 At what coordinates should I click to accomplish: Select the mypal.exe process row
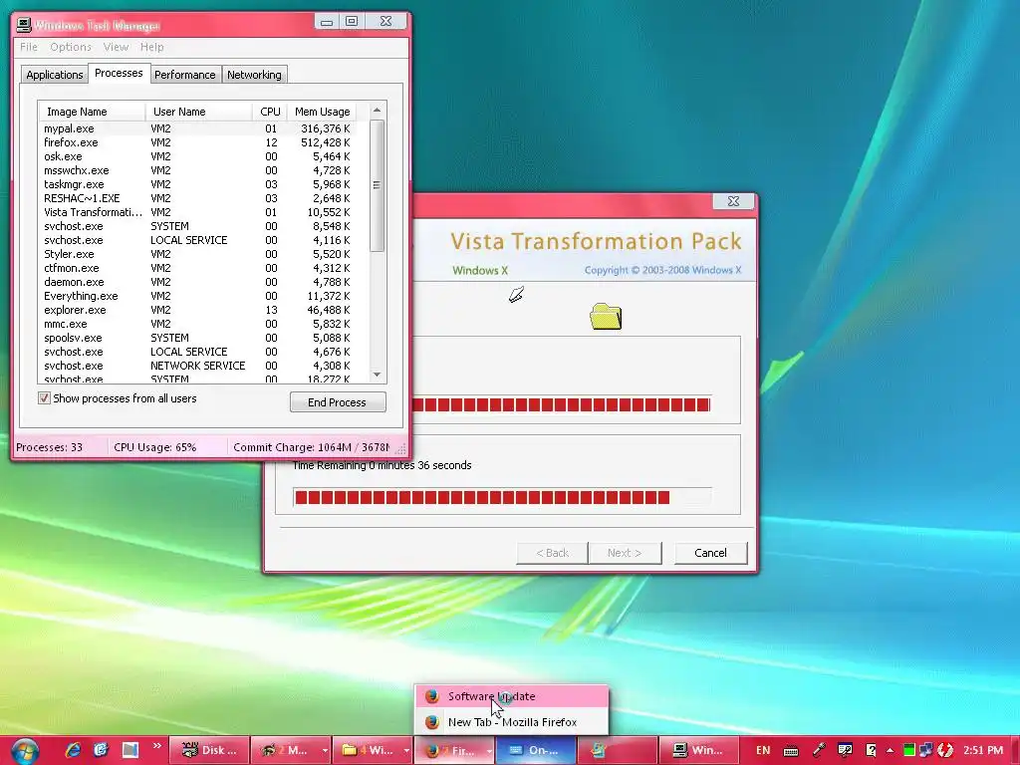(x=197, y=128)
